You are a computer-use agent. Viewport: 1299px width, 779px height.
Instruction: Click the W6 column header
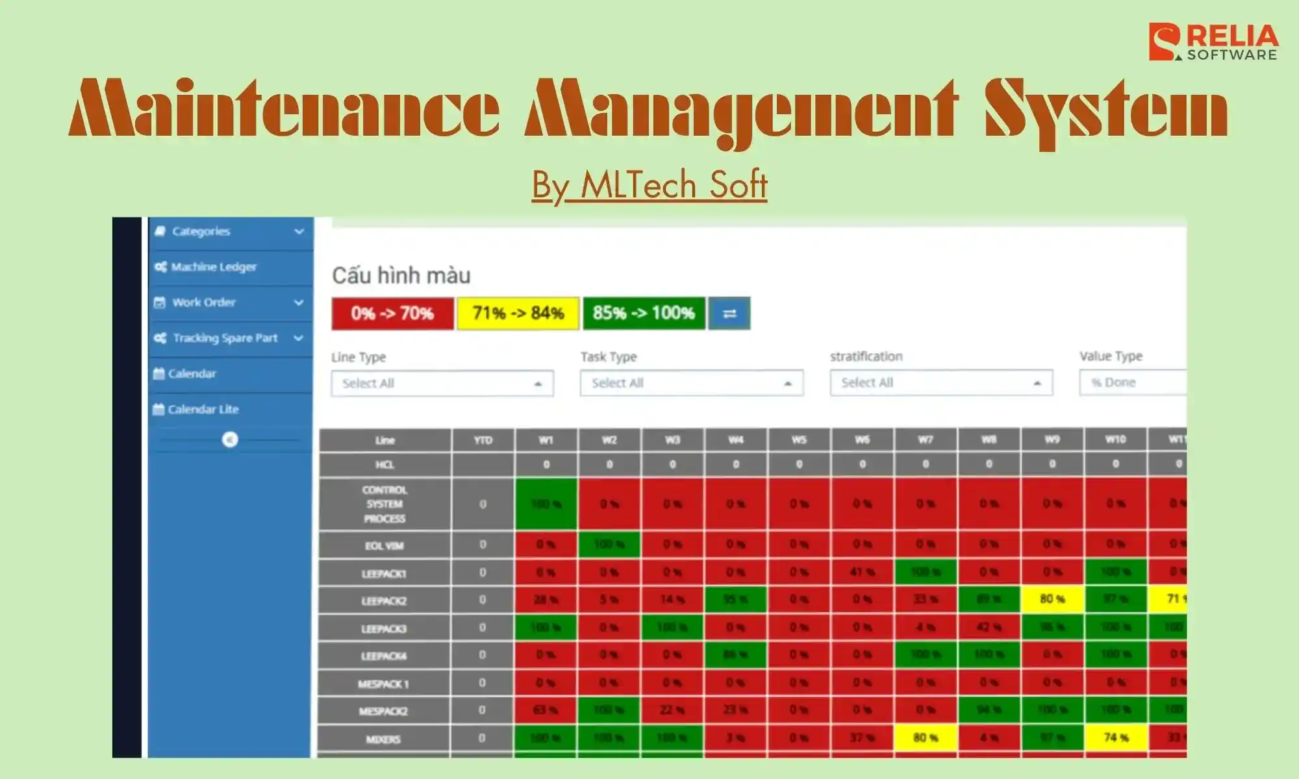863,440
